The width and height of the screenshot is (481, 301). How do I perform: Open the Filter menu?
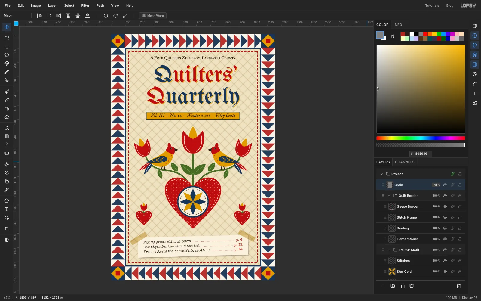tap(85, 5)
